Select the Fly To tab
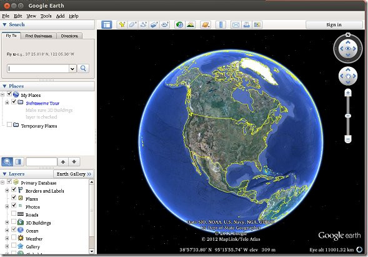Viewport: 368px width, 257px height. (11, 36)
